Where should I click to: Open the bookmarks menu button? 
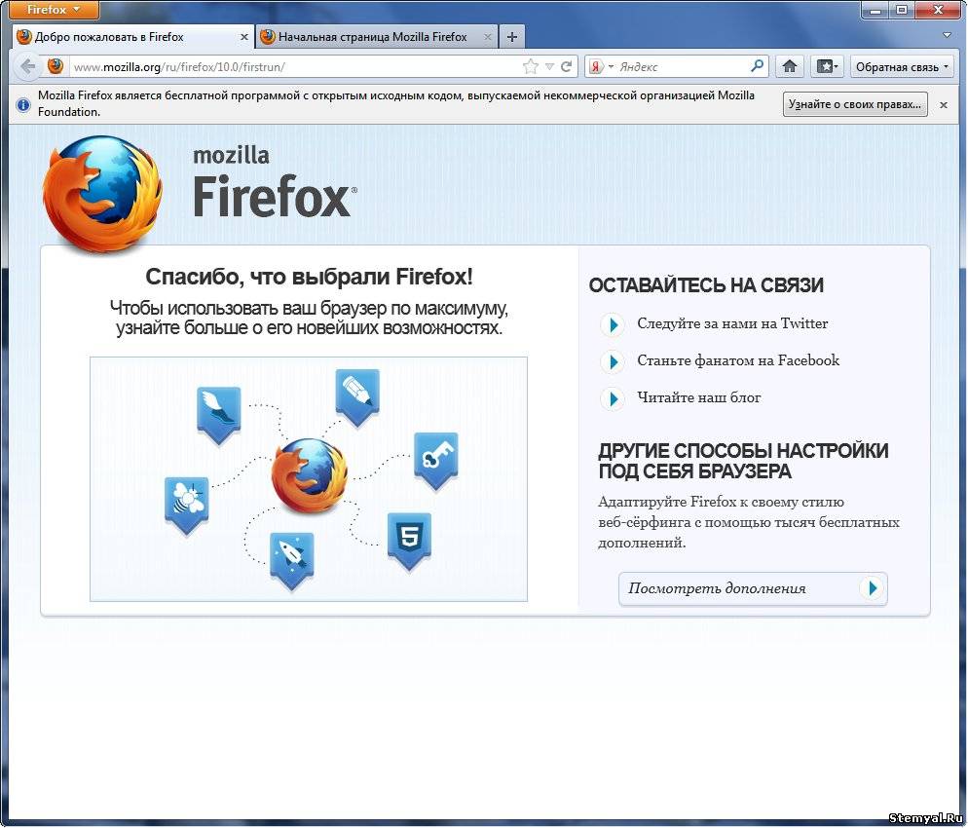(x=827, y=66)
